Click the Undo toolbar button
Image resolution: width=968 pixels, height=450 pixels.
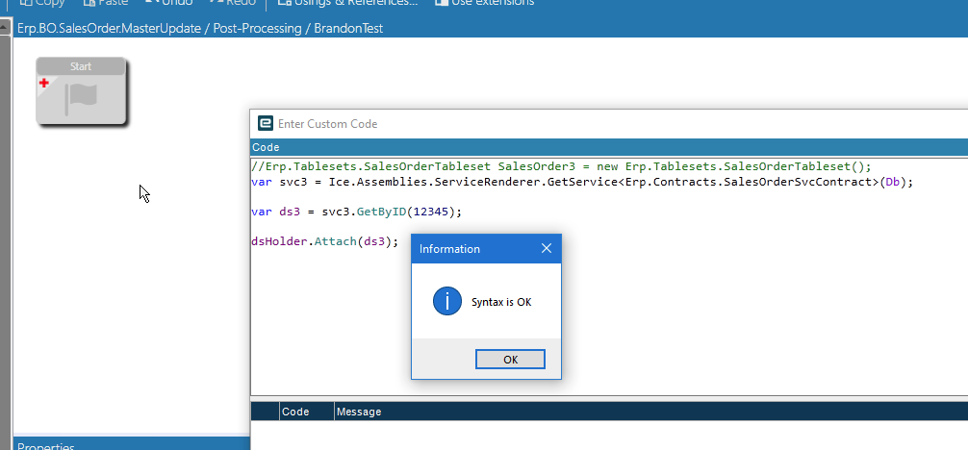[169, 3]
